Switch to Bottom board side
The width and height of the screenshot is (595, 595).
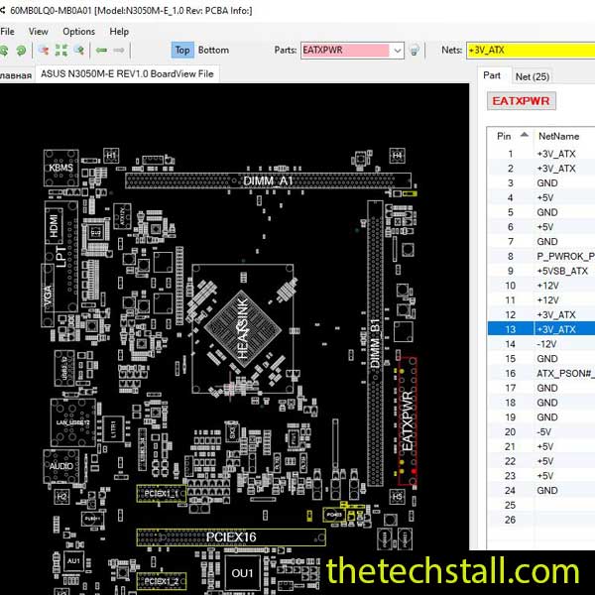click(x=213, y=51)
